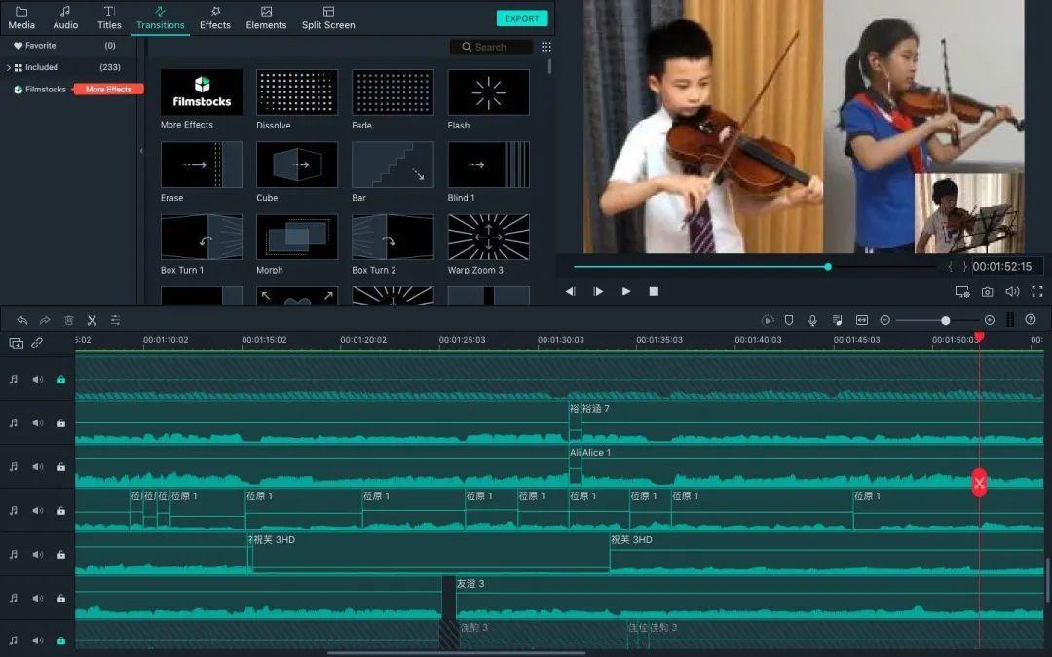
Task: Select the Box Turn 1 transition
Action: point(202,237)
